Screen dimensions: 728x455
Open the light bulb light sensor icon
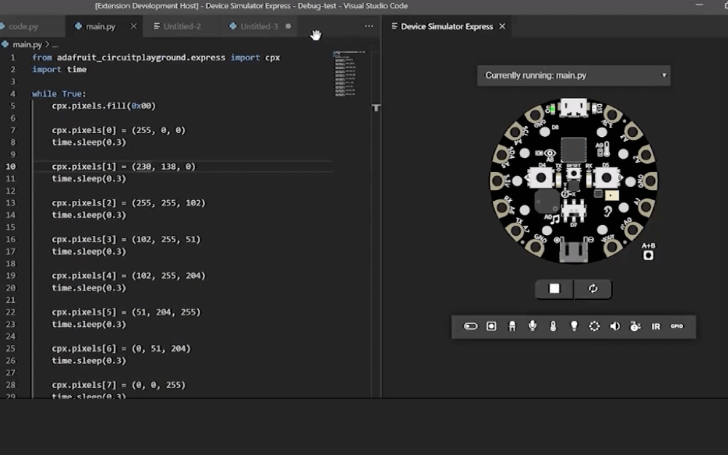pos(574,326)
